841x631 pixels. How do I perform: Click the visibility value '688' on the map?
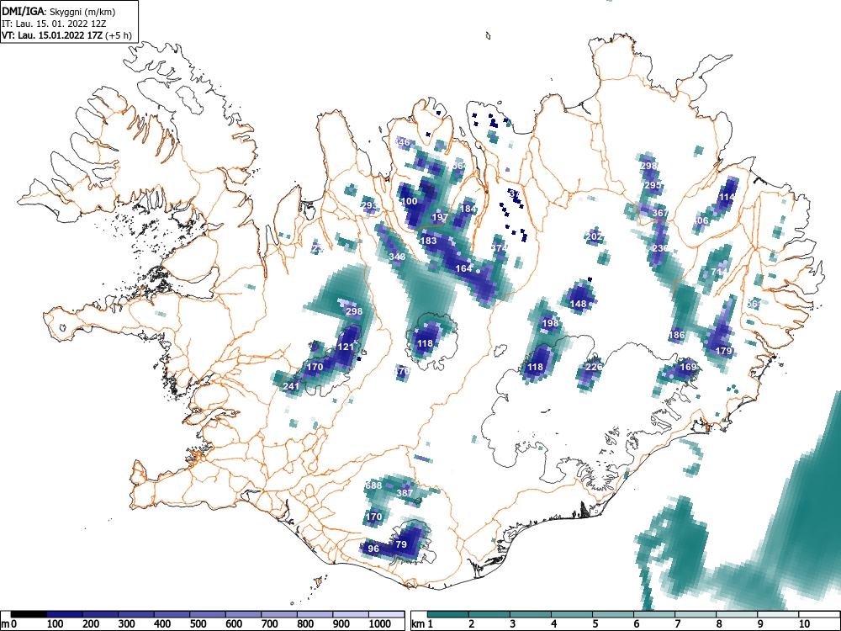coord(374,485)
